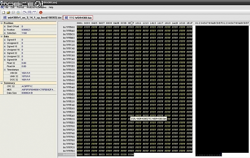This screenshot has height=158, width=250.
Task: Click the 1E1F column header
Action: (190, 23)
